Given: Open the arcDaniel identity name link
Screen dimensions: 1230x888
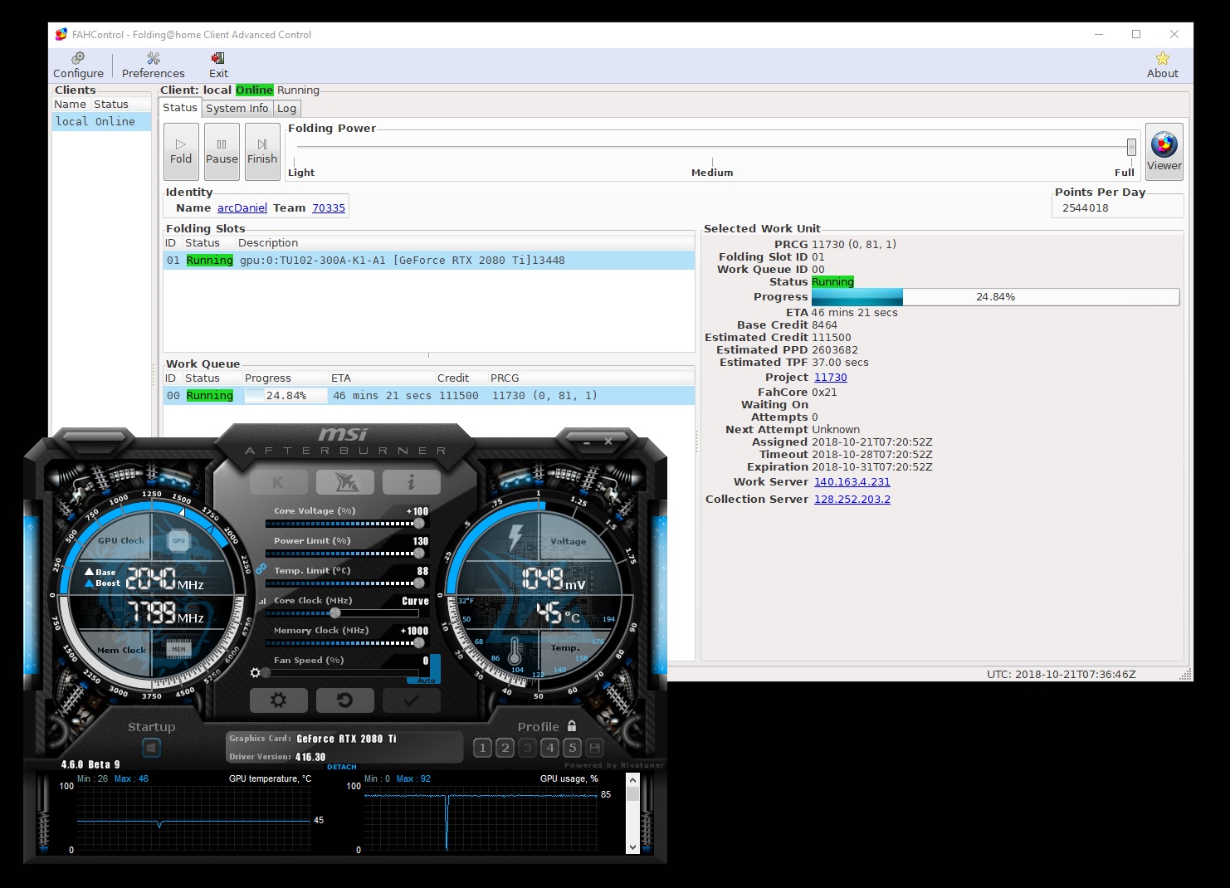Looking at the screenshot, I should click(242, 208).
